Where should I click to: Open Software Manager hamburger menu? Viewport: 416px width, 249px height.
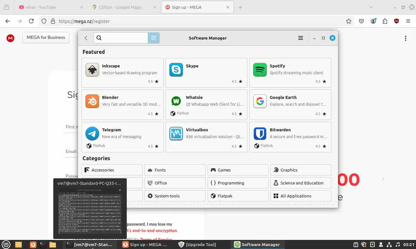coord(301,38)
